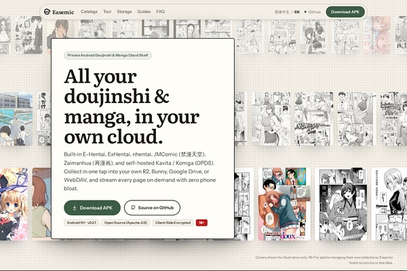Click the Android 10+ v0.2.1 tag
407x271 pixels.
tap(81, 223)
